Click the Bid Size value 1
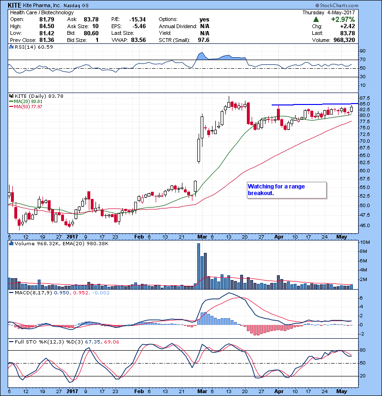Image resolution: width=382 pixels, height=396 pixels. [x=97, y=40]
